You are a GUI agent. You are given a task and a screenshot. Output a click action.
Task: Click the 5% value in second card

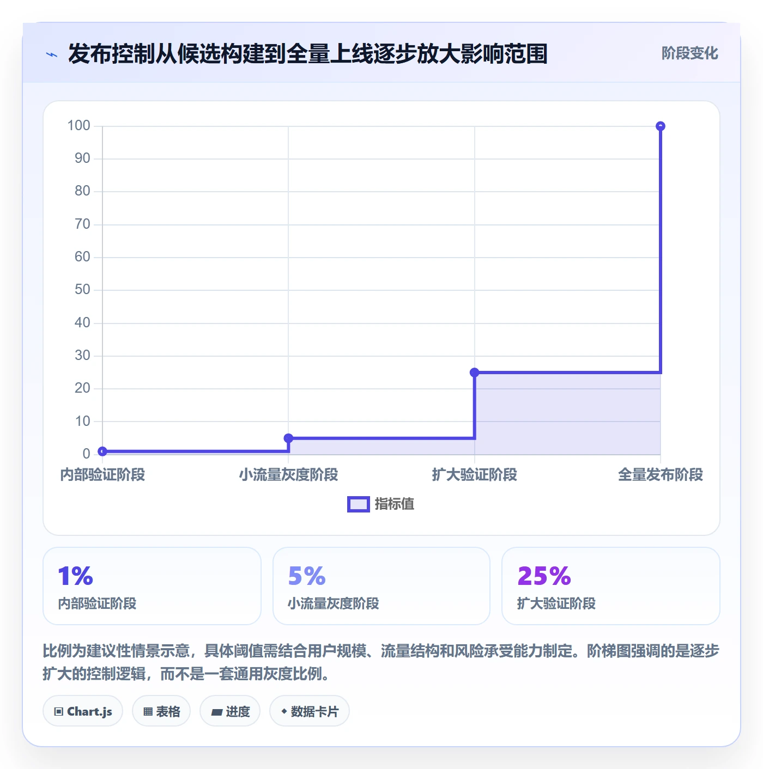tap(307, 576)
